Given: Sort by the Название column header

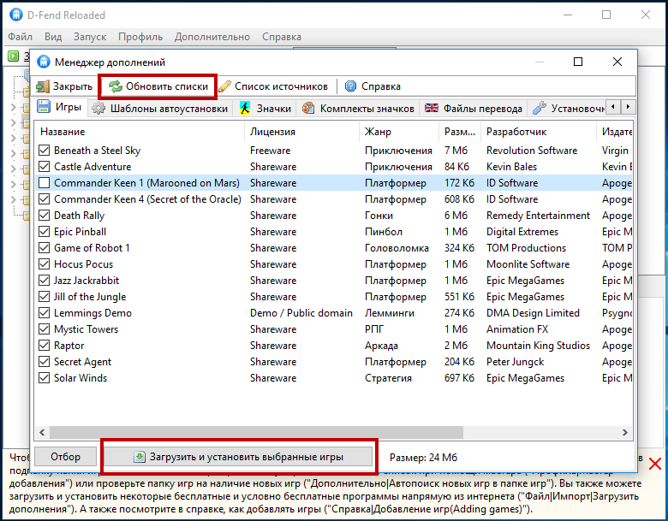Looking at the screenshot, I should (x=140, y=132).
